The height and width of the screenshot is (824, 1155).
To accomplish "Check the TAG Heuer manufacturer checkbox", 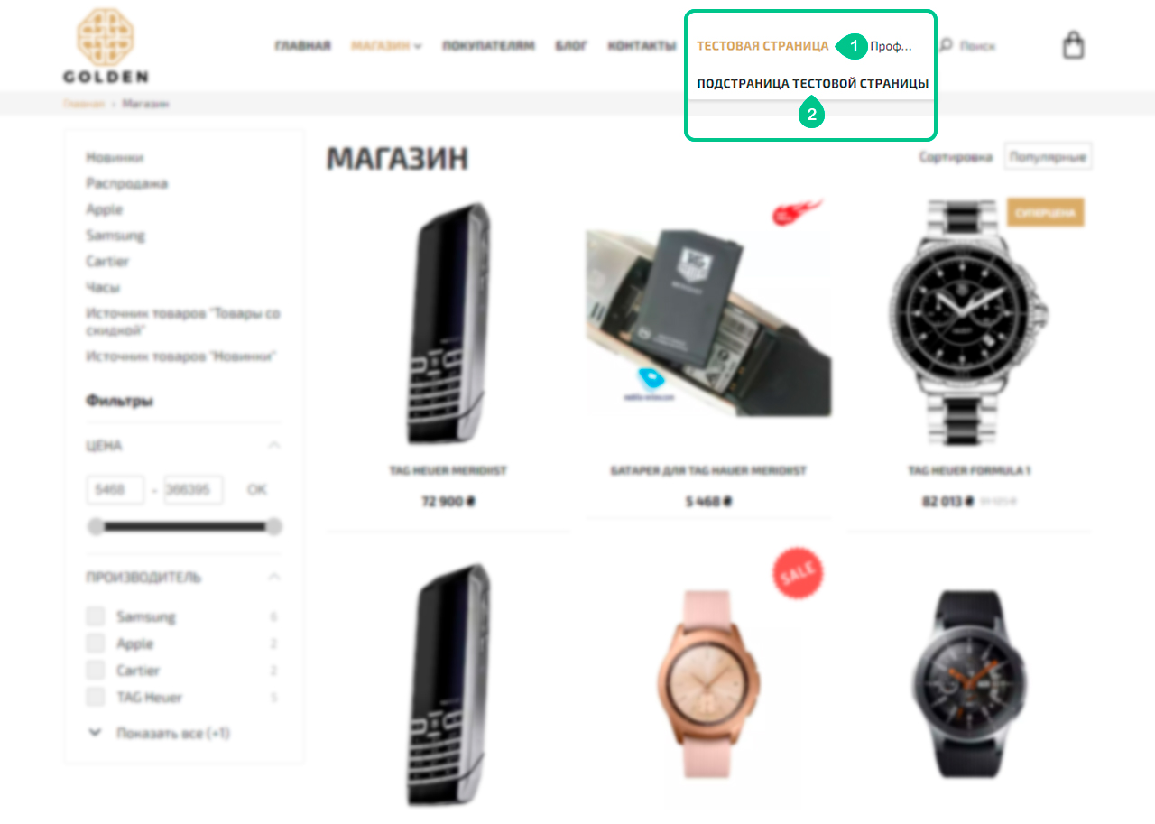I will pyautogui.click(x=96, y=697).
